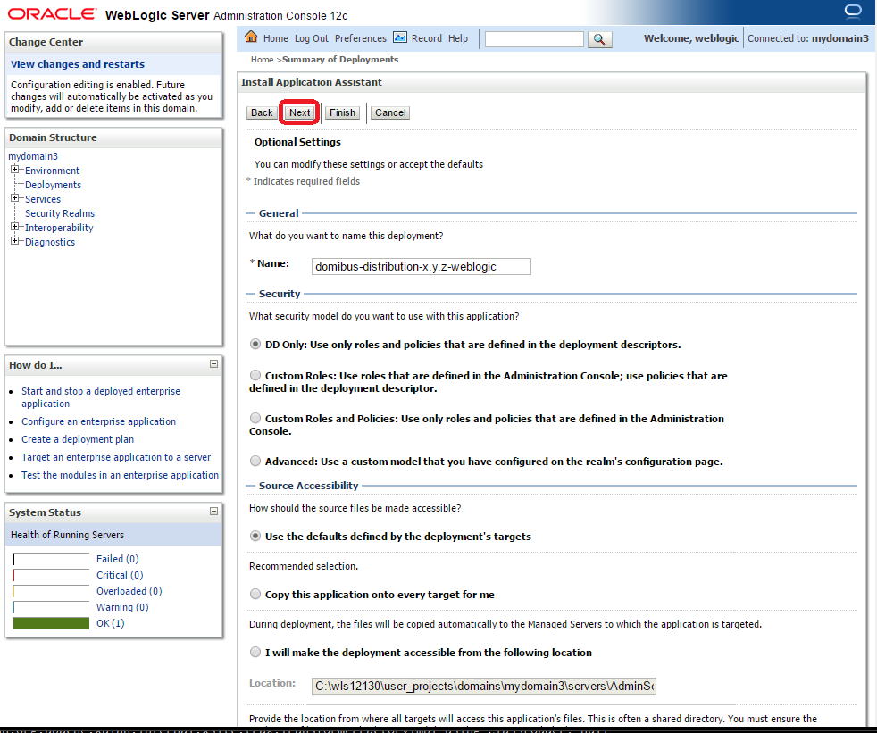877x733 pixels.
Task: Open View changes and restarts
Action: tap(77, 64)
